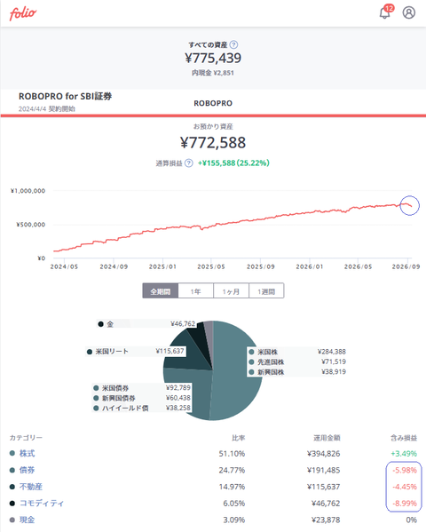Click the コモディティ black color dot
This screenshot has width=426, height=532.
pyautogui.click(x=12, y=504)
